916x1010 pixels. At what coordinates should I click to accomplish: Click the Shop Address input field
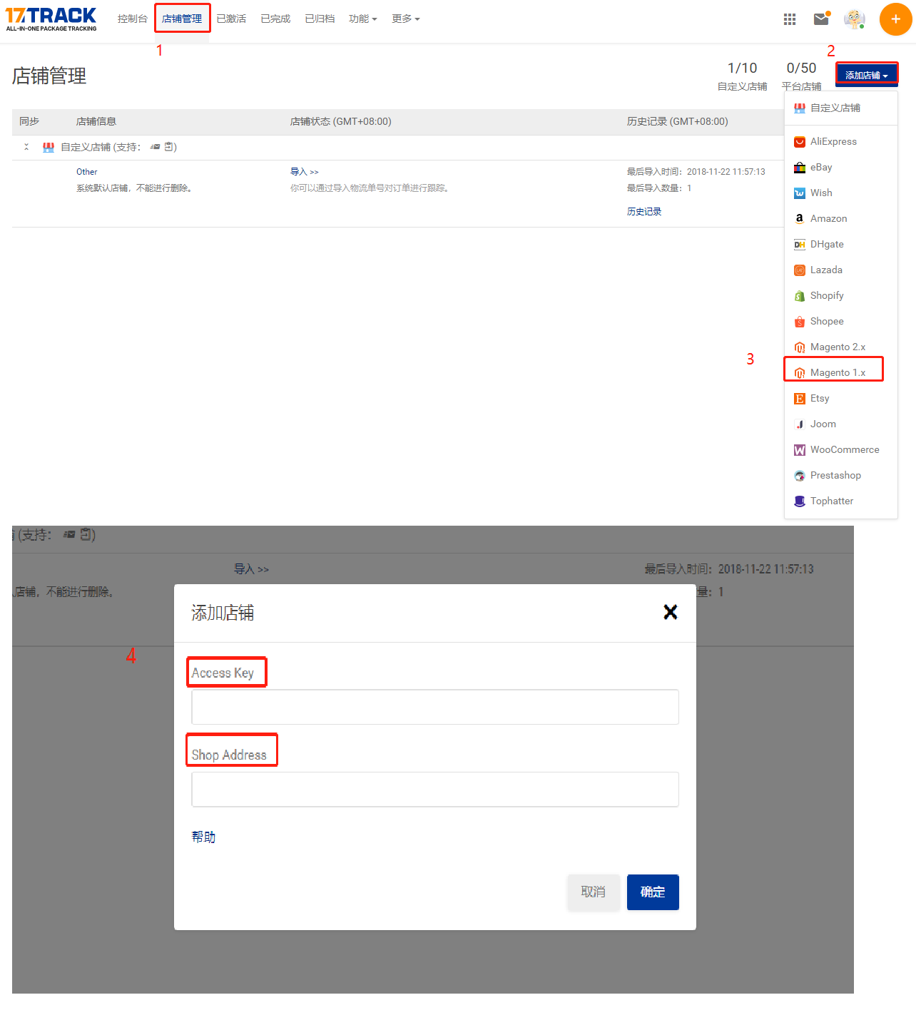coord(435,790)
